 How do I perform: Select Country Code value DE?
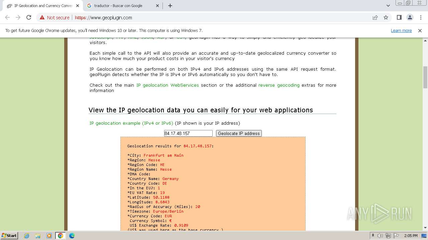165,183
